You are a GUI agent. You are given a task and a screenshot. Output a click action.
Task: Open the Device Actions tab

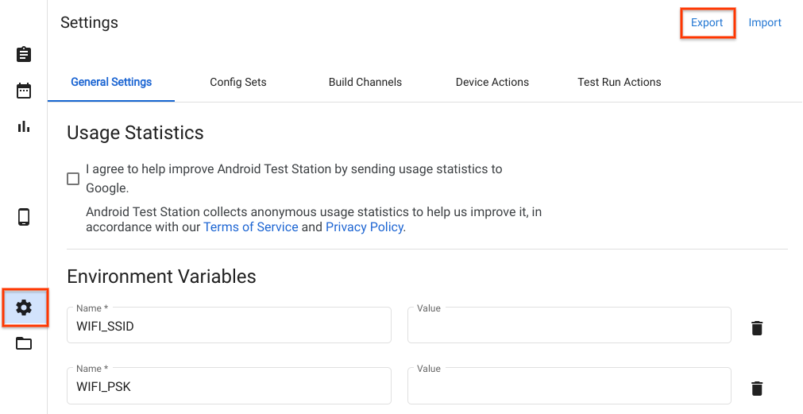coord(492,82)
